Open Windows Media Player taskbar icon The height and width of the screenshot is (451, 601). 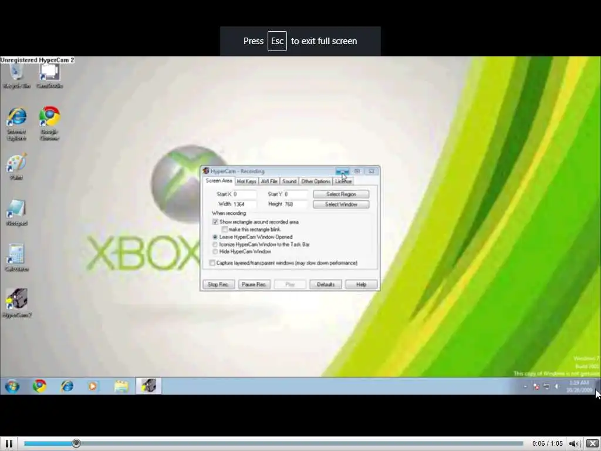[93, 386]
